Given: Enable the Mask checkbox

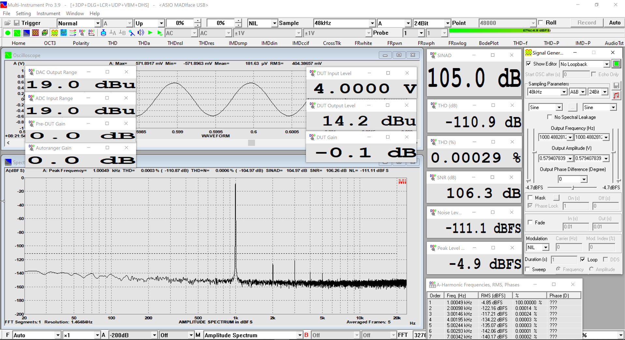Looking at the screenshot, I should [530, 198].
